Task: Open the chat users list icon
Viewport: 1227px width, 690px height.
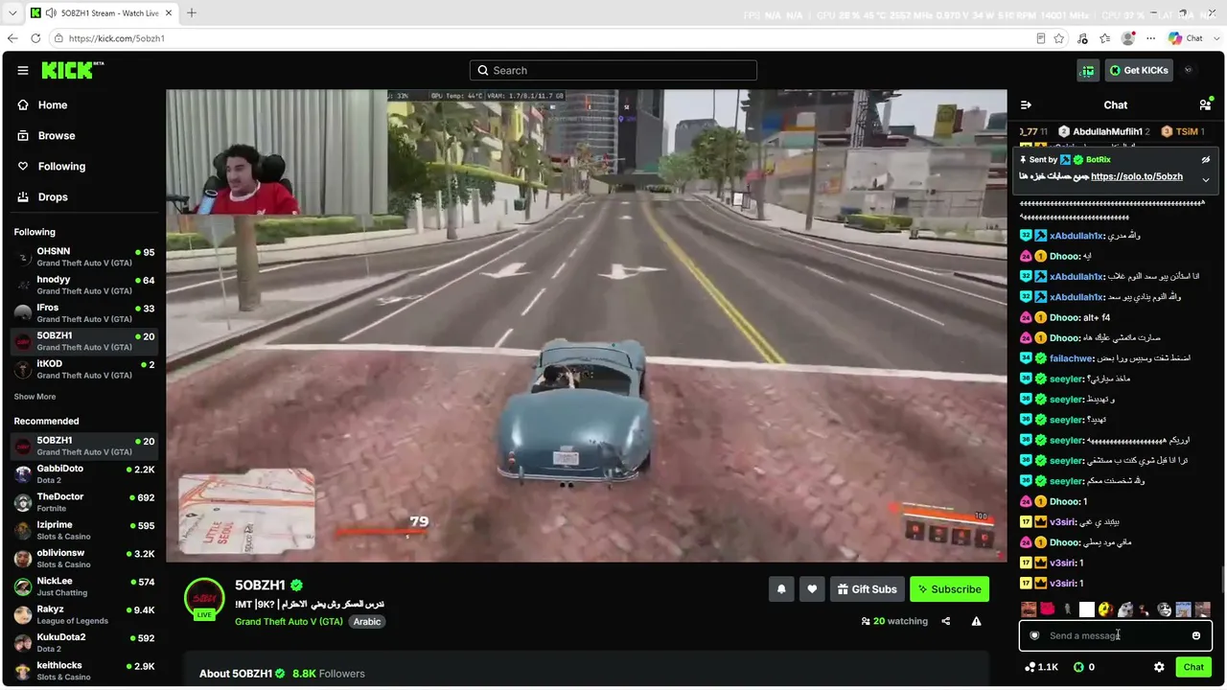Action: coord(1205,104)
